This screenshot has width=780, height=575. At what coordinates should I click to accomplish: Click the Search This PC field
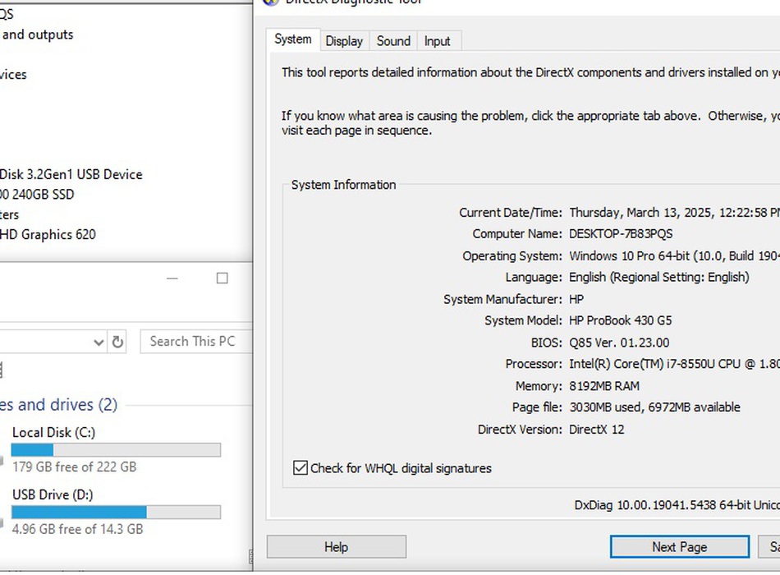click(x=195, y=342)
